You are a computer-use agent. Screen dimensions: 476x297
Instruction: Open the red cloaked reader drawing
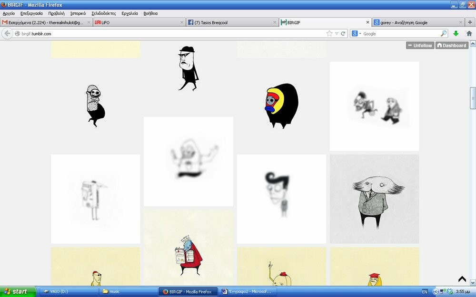188,247
